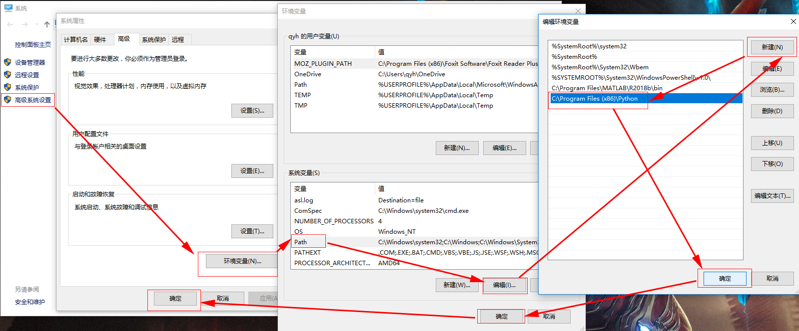Open 高级系统设置 in sidebar

pyautogui.click(x=33, y=100)
